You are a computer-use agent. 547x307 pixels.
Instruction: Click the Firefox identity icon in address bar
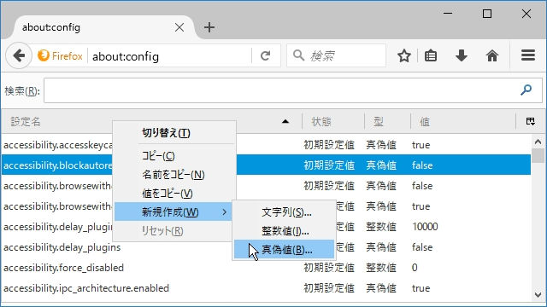[44, 55]
